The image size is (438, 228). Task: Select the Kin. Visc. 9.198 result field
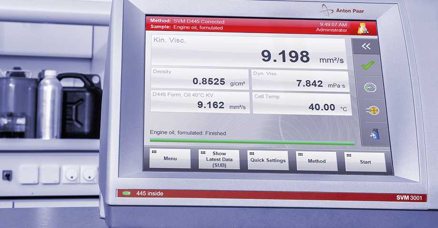coord(248,52)
